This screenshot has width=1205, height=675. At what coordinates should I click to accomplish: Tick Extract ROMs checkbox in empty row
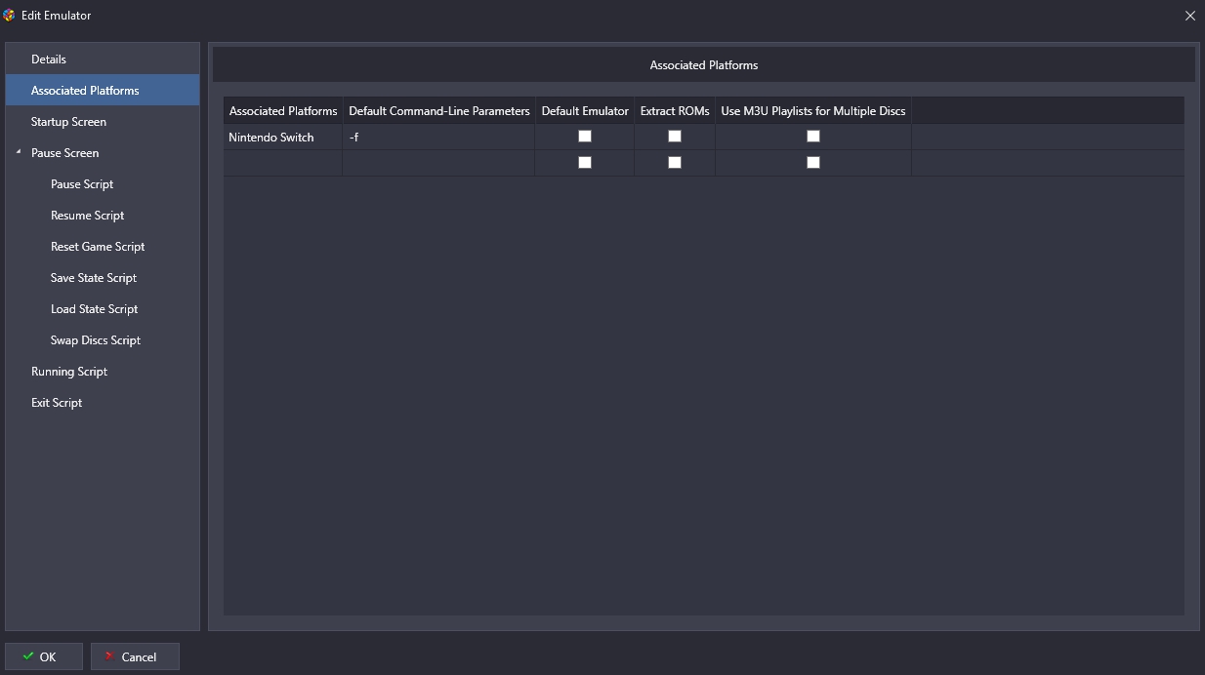pos(675,163)
